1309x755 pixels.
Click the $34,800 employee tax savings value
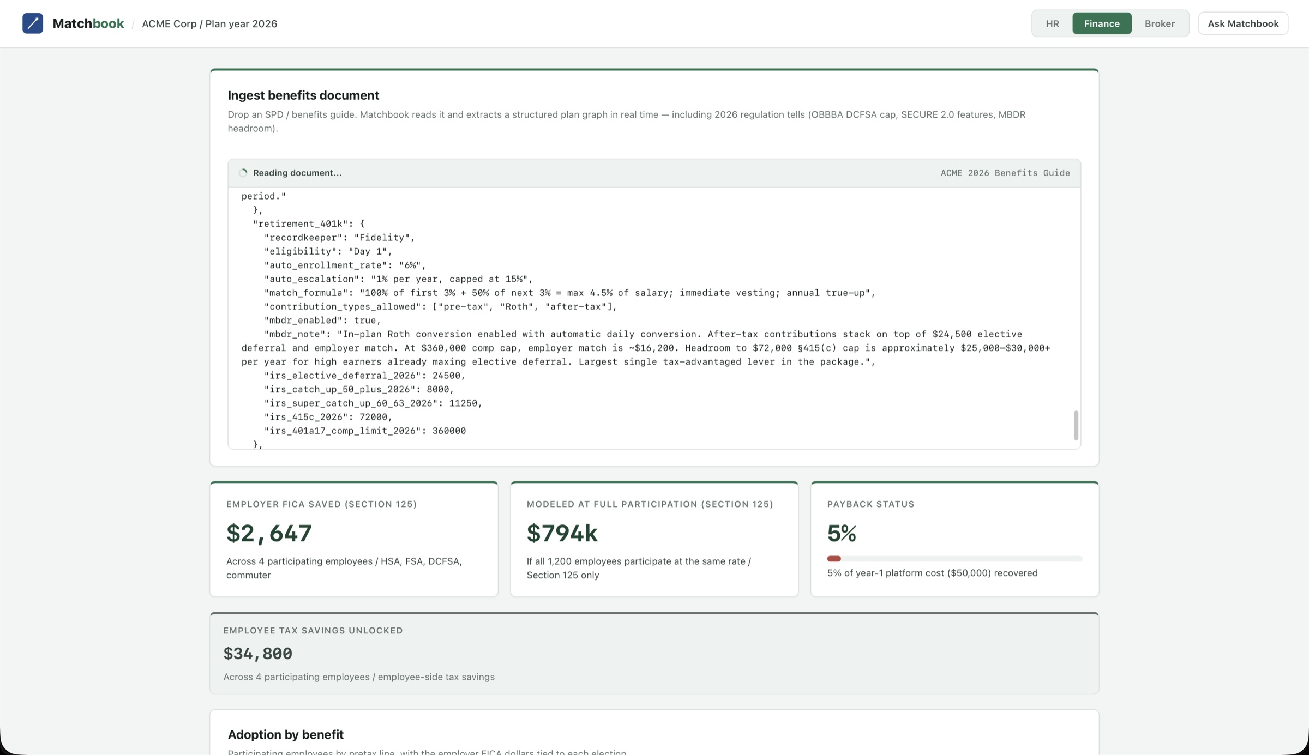[257, 654]
